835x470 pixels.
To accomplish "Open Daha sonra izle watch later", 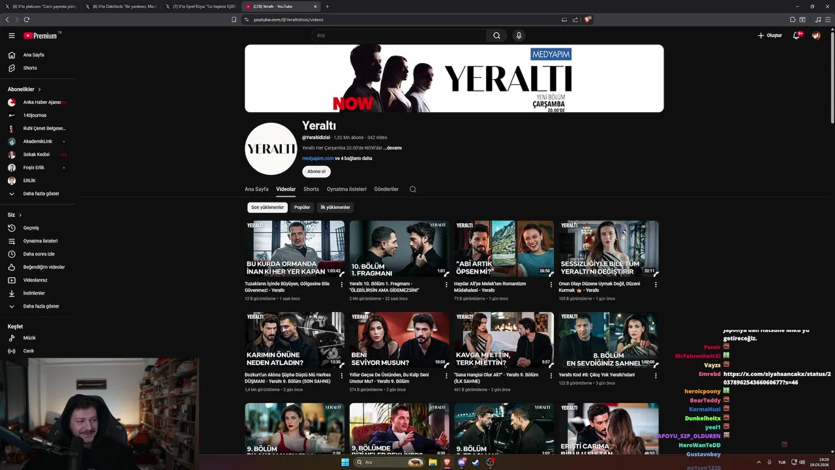I will tap(39, 254).
